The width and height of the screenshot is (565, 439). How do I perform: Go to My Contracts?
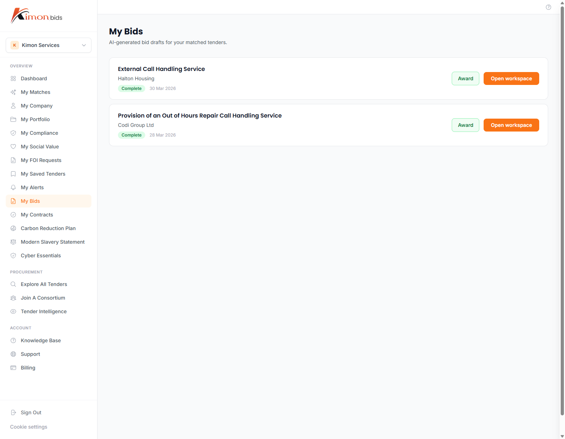(x=49, y=215)
